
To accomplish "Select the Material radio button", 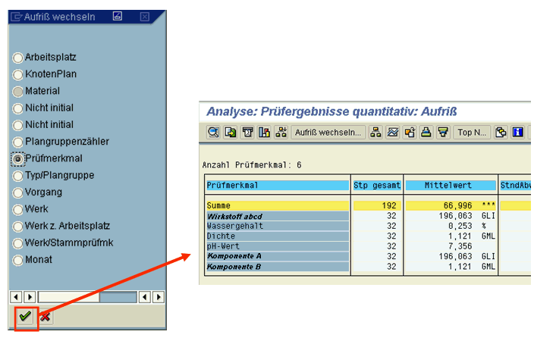I will point(17,91).
